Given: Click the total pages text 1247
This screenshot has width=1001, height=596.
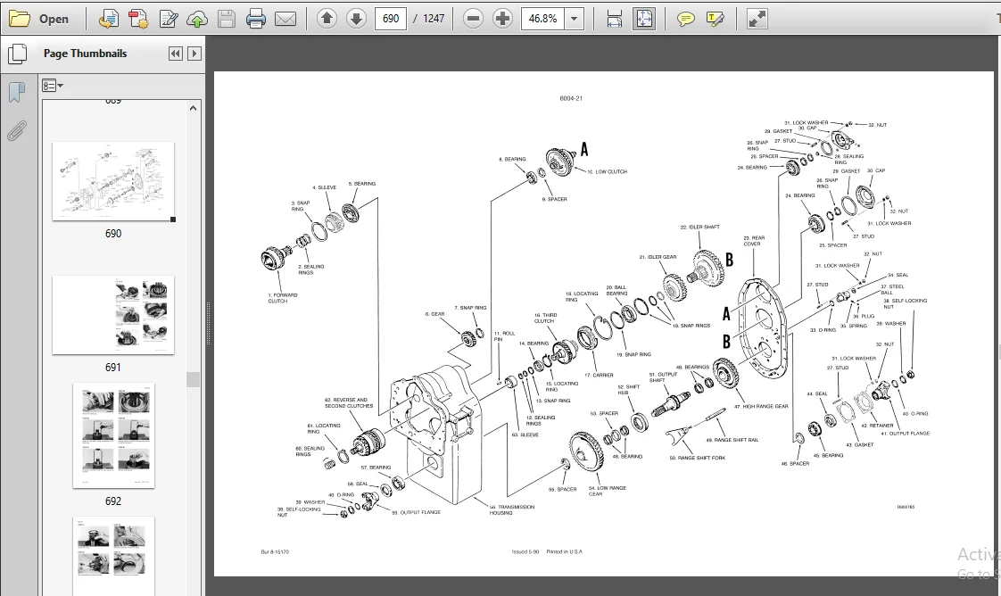Looking at the screenshot, I should pos(434,19).
